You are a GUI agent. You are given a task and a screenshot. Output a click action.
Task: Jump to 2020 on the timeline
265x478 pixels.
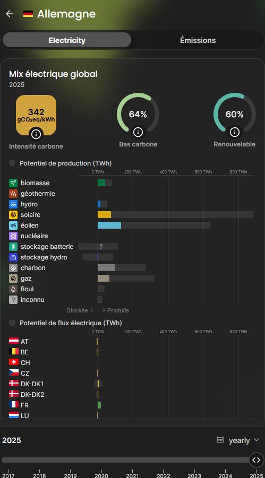(x=101, y=475)
